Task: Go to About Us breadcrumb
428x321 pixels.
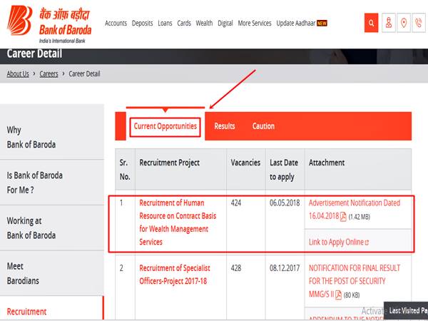Action: pos(18,73)
